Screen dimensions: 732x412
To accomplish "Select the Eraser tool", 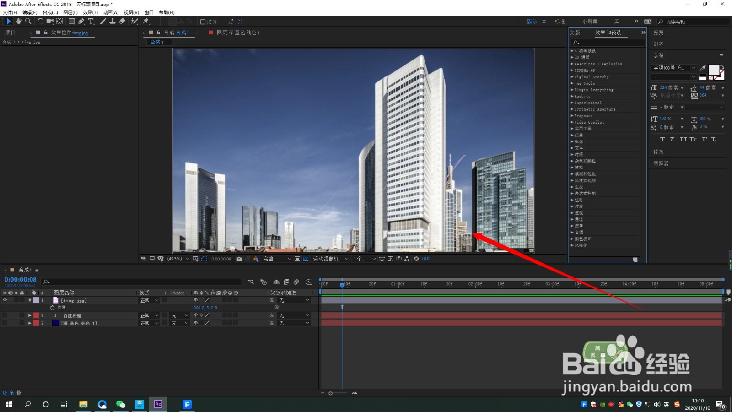I will [122, 22].
